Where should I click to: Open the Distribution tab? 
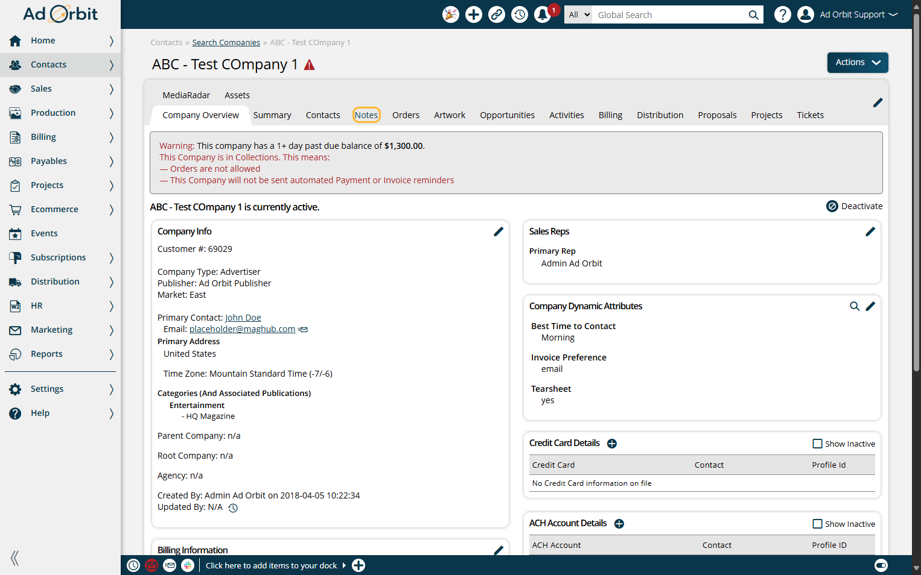click(660, 115)
